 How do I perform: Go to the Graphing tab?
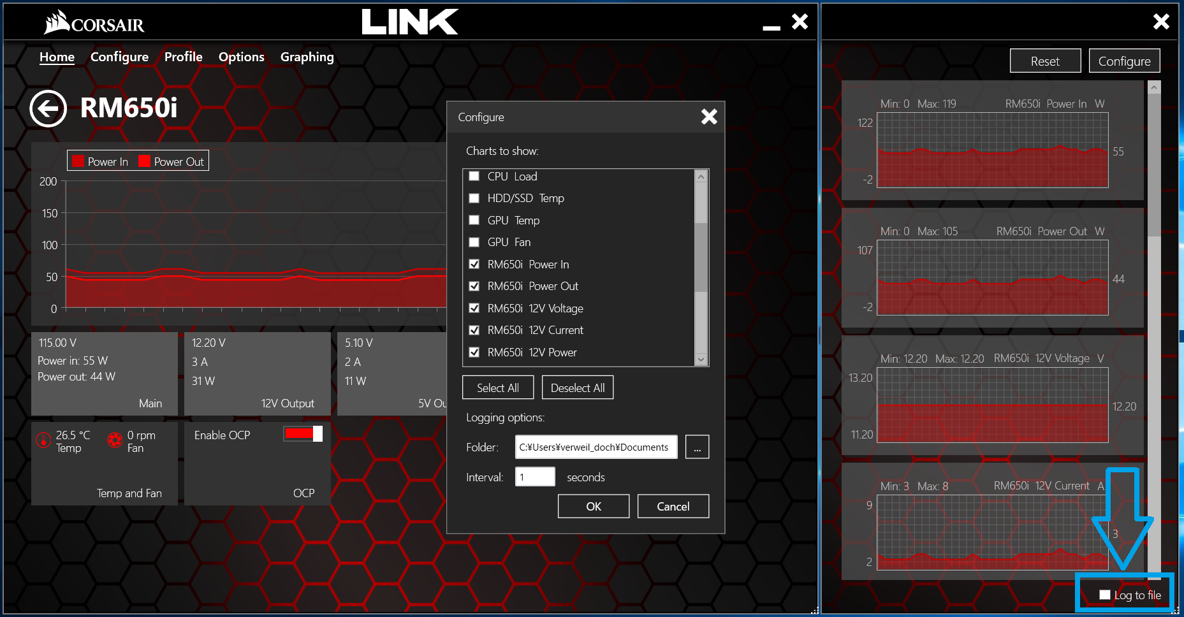click(307, 57)
